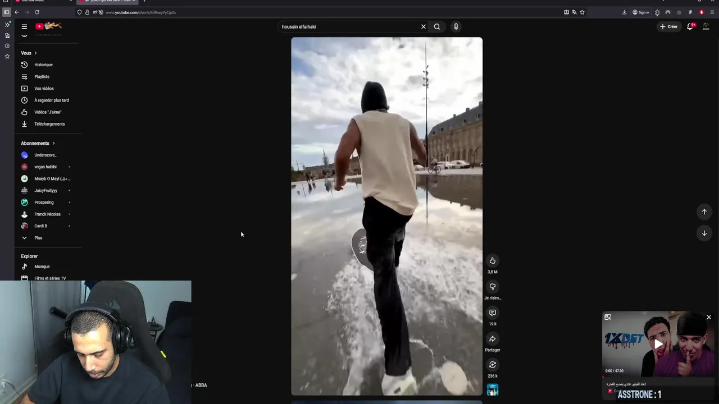Viewport: 719px width, 404px height.
Task: Open the Prospering channel
Action: point(45,203)
